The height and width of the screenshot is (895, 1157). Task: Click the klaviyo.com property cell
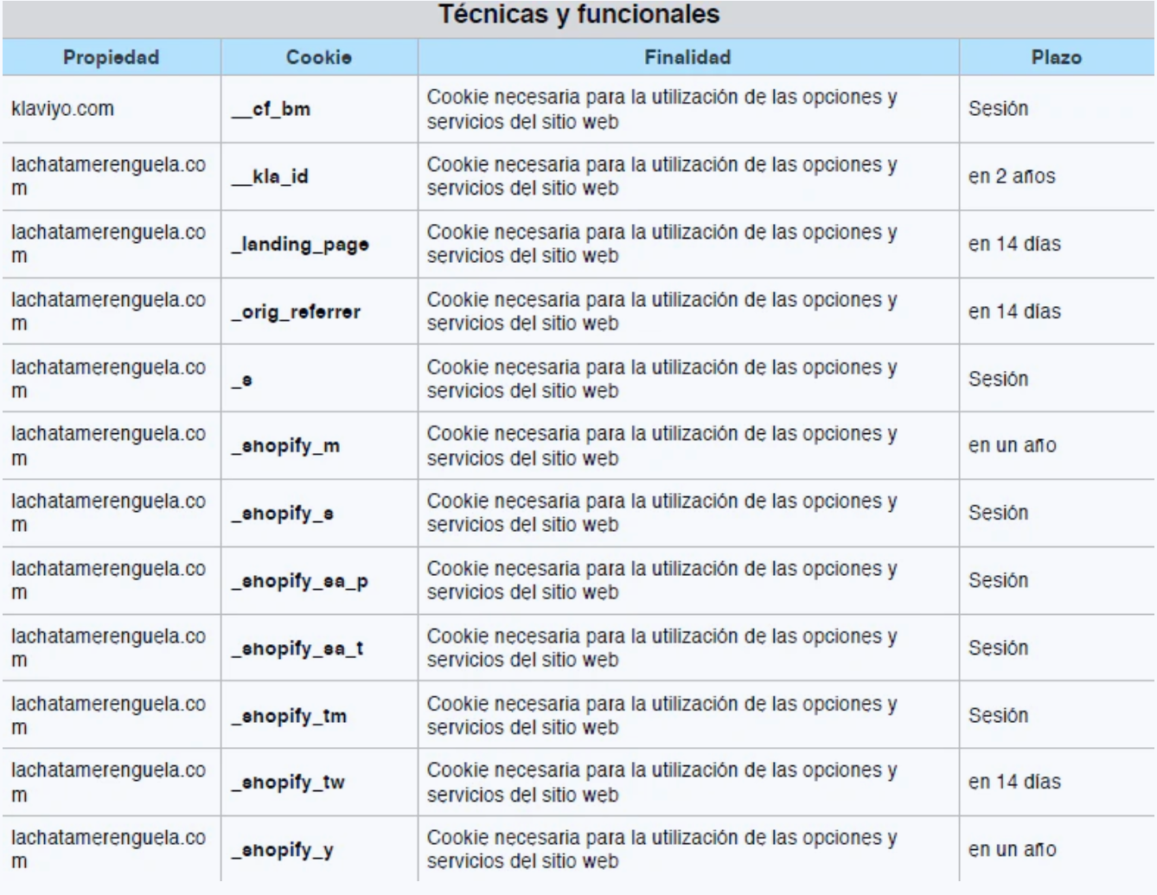[62, 109]
